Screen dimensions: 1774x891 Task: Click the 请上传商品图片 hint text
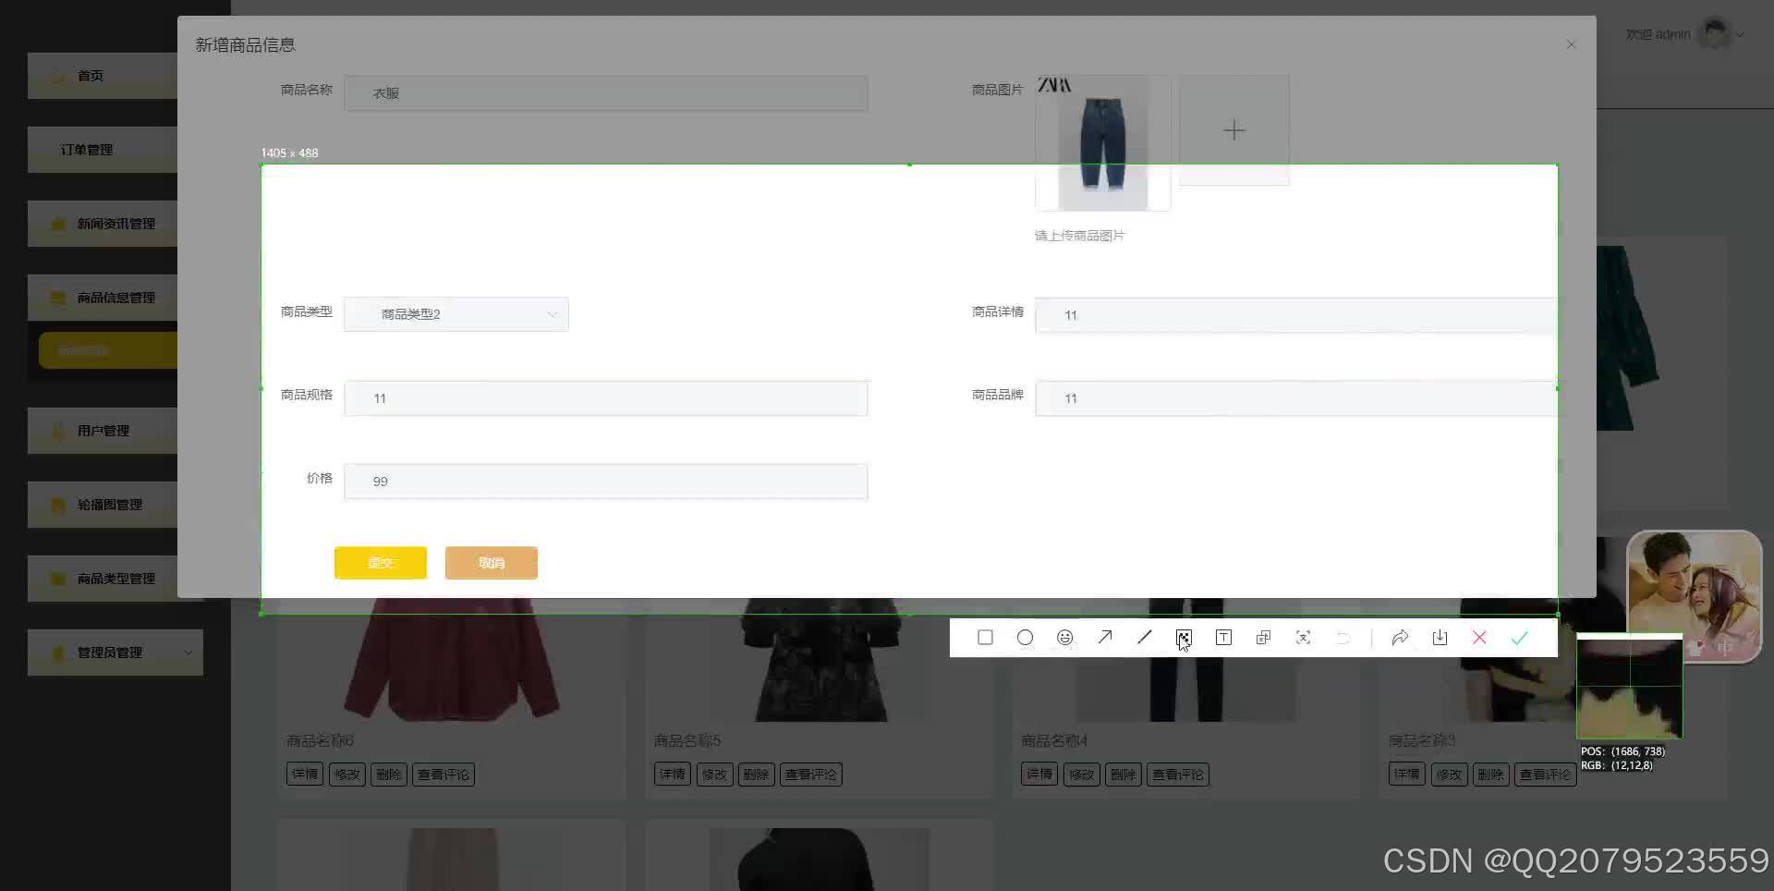click(x=1079, y=236)
